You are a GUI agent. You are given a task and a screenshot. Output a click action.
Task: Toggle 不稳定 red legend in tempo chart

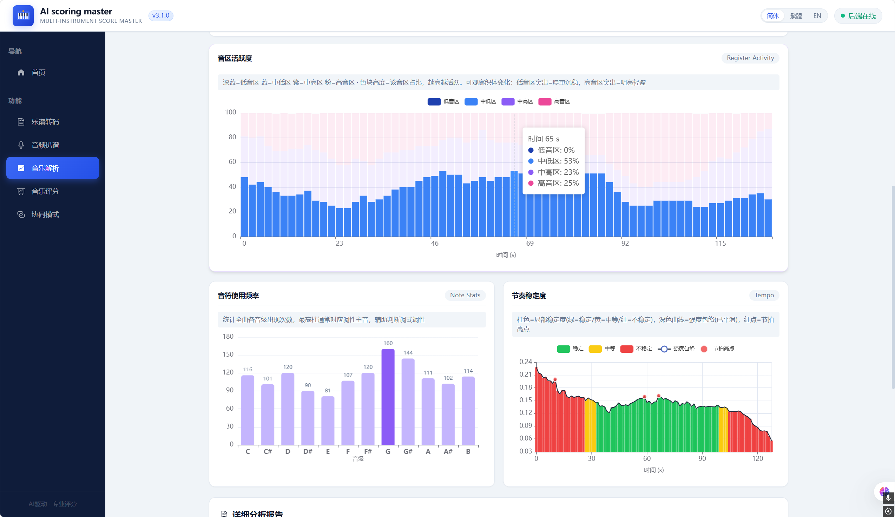coord(636,349)
